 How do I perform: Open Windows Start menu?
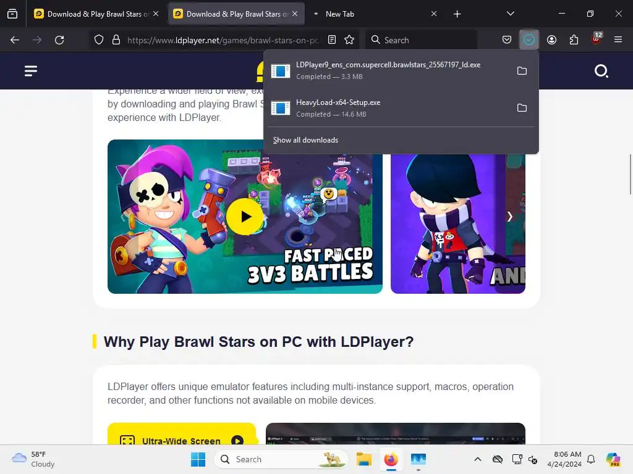198,459
